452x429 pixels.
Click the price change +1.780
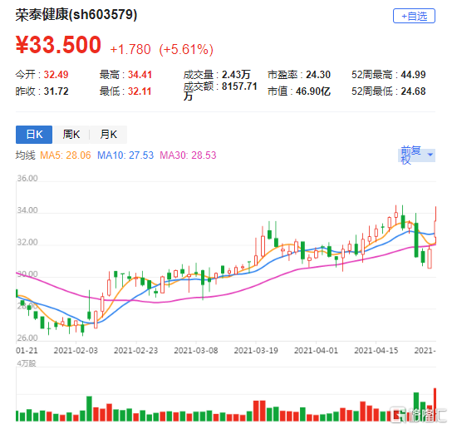(130, 49)
